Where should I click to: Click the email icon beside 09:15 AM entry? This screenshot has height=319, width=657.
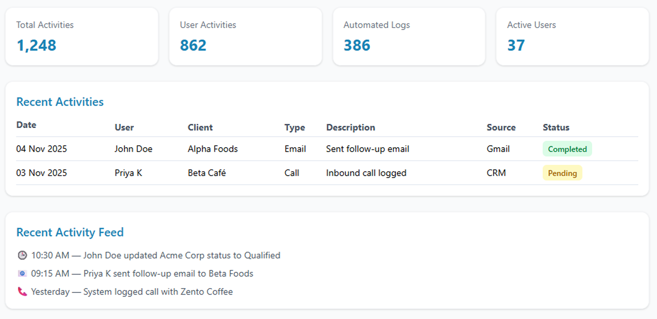click(x=22, y=274)
